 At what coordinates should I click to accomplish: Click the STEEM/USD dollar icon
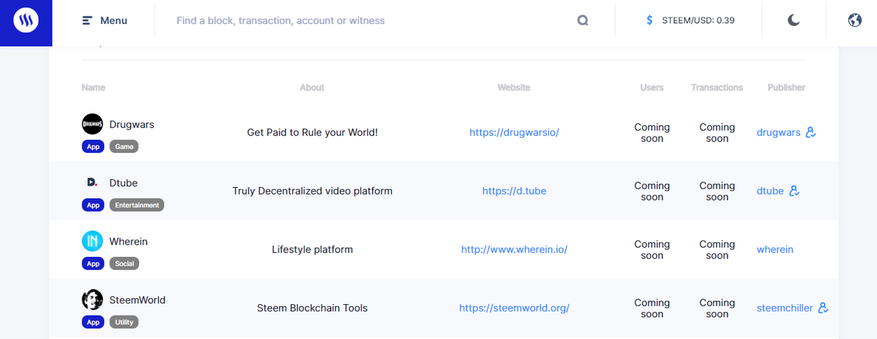coord(650,21)
